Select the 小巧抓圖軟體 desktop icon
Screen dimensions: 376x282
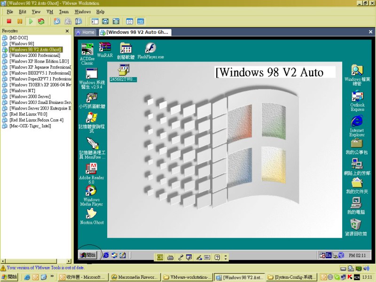tap(92, 101)
